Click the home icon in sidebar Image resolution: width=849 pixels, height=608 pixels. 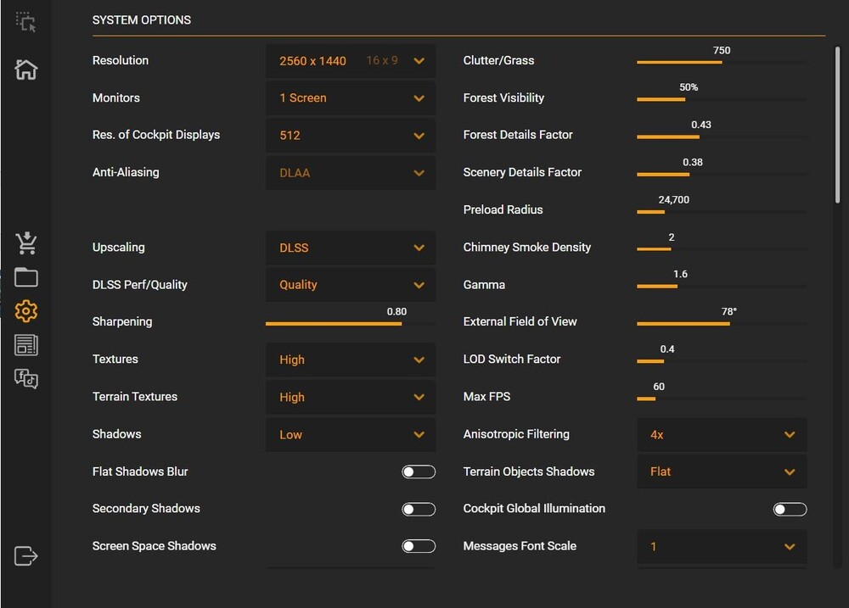point(26,70)
